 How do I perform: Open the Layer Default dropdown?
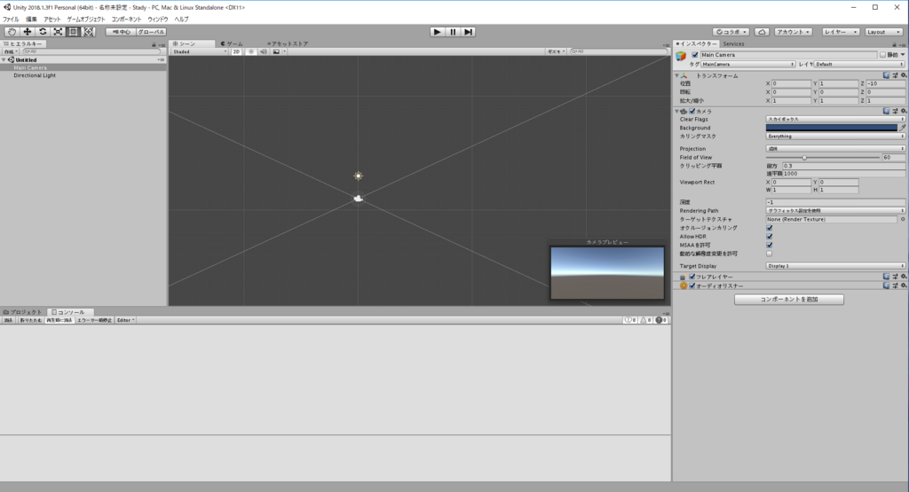[x=859, y=64]
